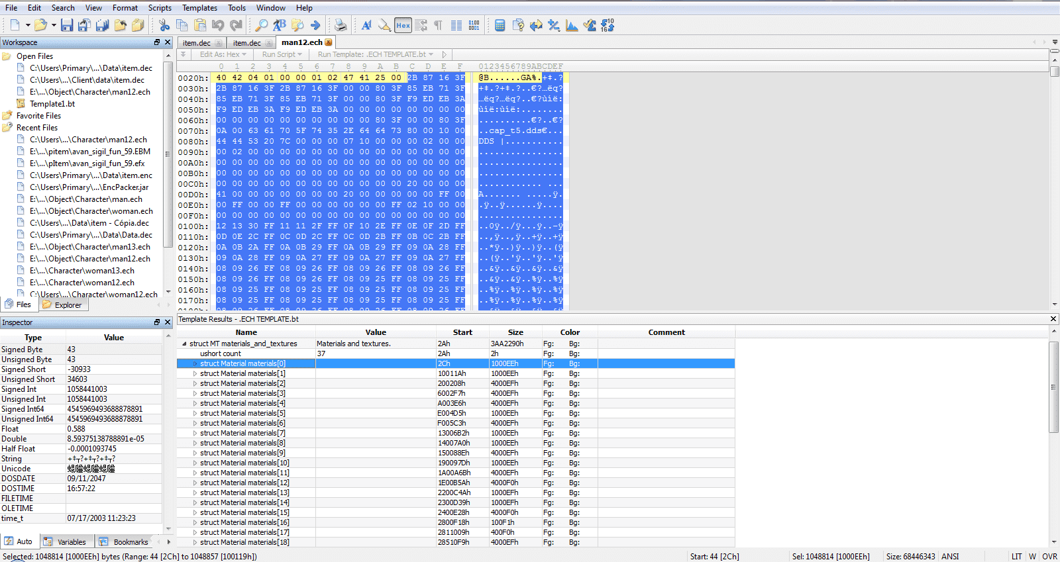Click the New file icon
This screenshot has width=1060, height=562.
click(15, 25)
